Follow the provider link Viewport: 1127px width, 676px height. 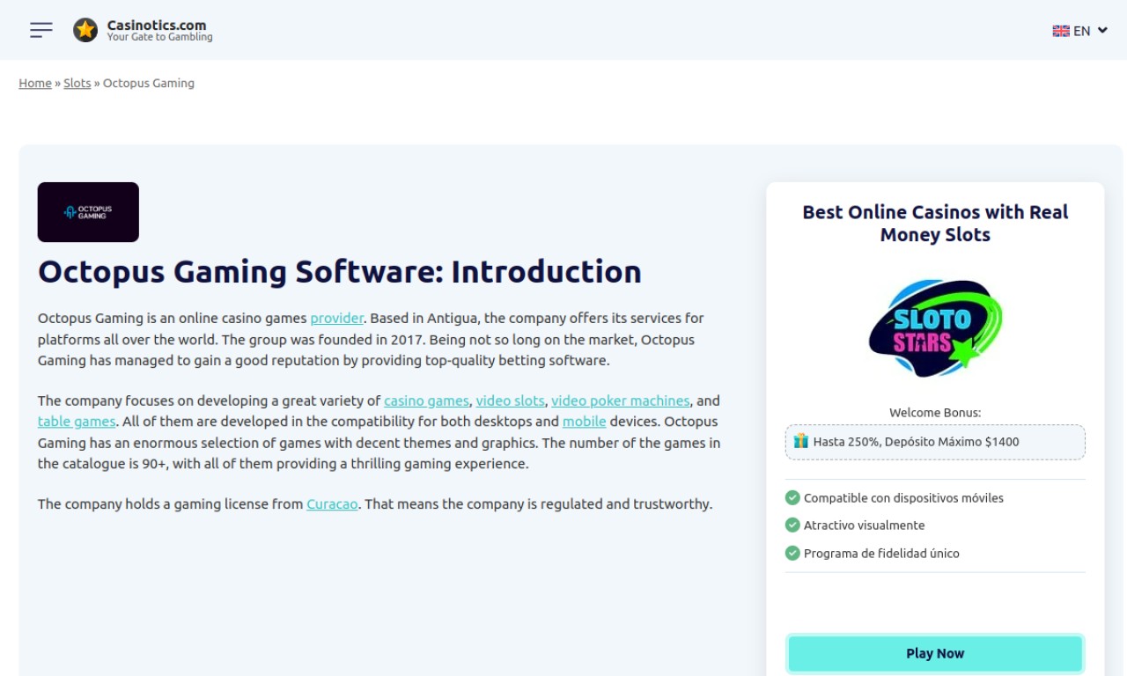[336, 318]
